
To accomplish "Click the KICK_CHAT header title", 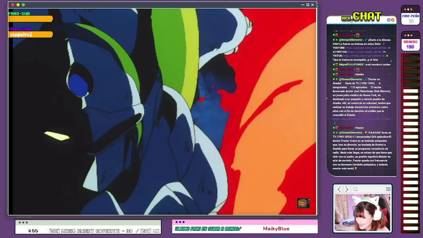I will click(362, 17).
